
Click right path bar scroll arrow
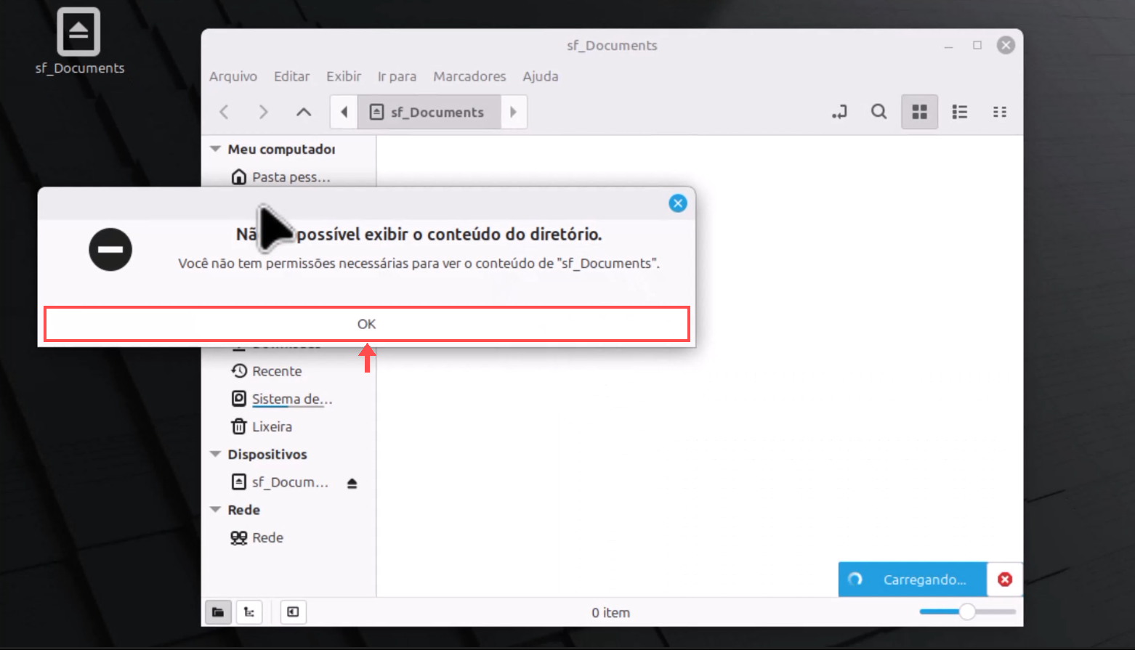pos(513,112)
